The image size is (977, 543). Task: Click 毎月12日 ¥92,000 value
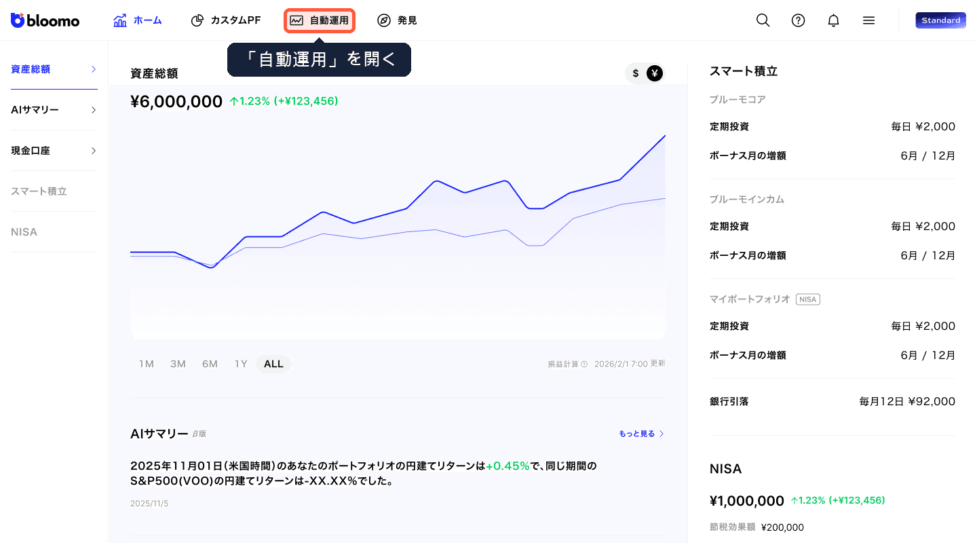click(907, 402)
